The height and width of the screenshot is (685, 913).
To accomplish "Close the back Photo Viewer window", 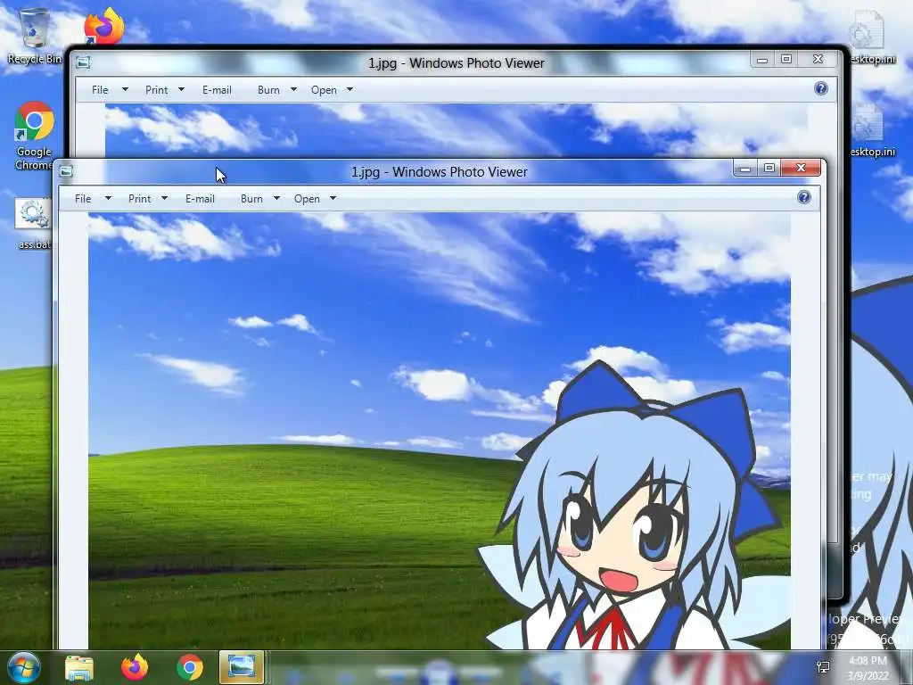I will coord(818,60).
